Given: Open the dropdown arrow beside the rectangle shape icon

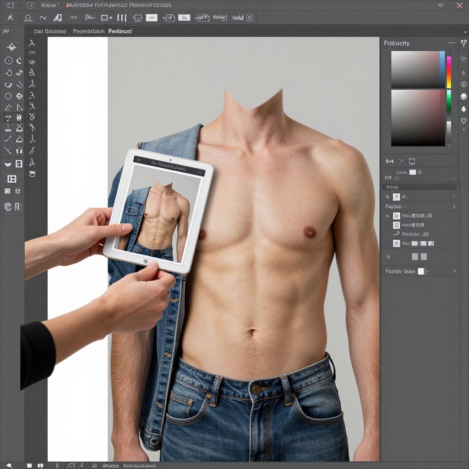Looking at the screenshot, I should 111,18.
